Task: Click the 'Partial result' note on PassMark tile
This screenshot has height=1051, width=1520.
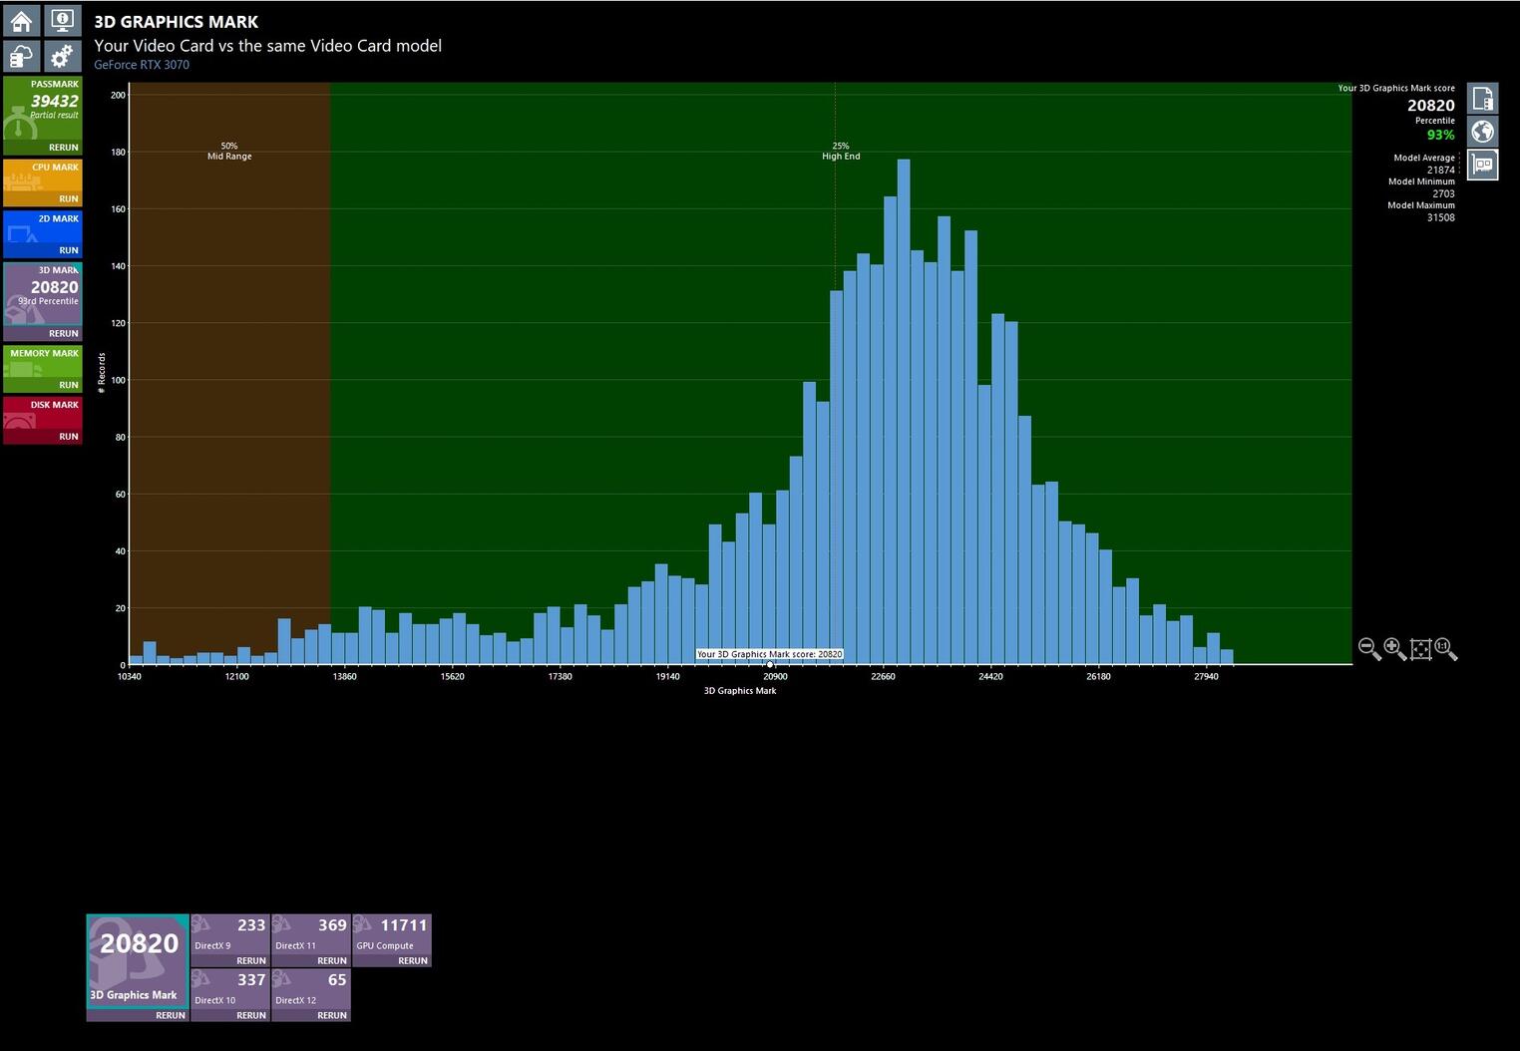Action: coord(54,116)
